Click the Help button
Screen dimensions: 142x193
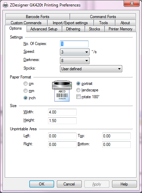click(x=124, y=184)
